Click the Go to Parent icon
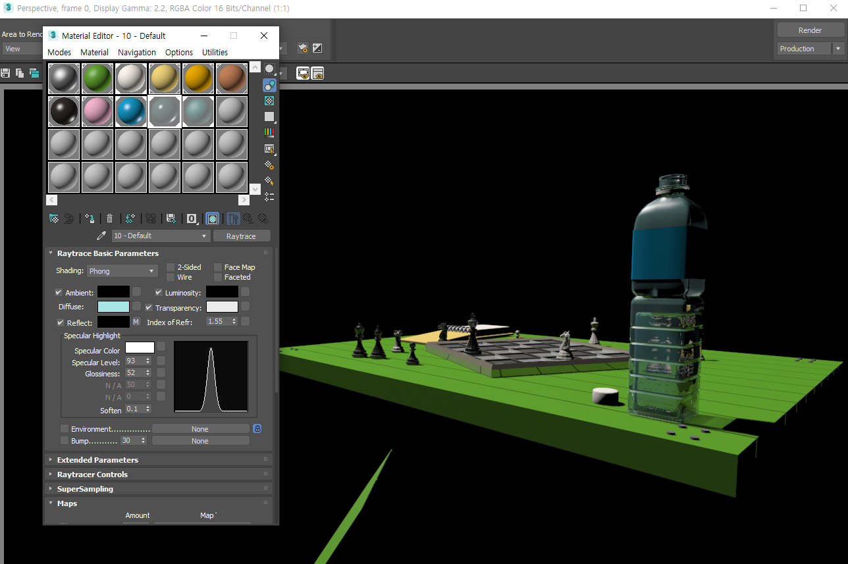 coord(248,218)
